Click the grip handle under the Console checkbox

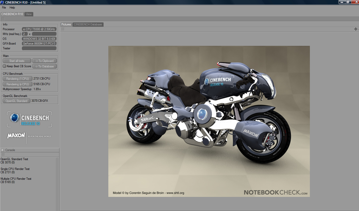3,155
